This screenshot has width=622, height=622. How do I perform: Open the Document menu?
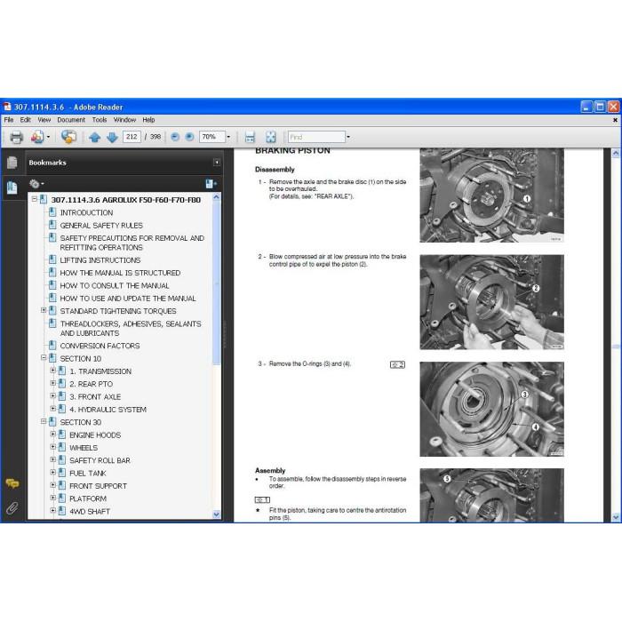pyautogui.click(x=71, y=120)
